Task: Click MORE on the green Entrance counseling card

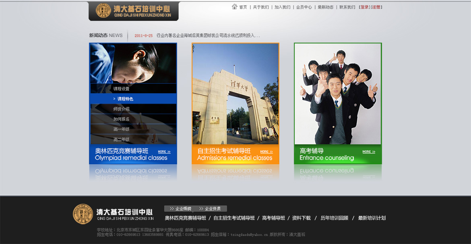Action: pos(369,152)
